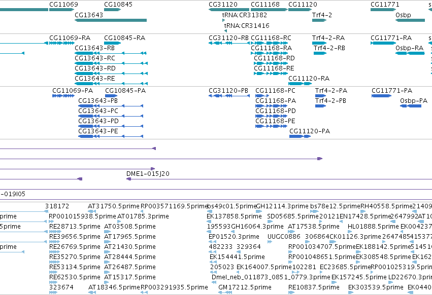Click the RE28713.5prime EST label
The width and height of the screenshot is (432, 295).
[75, 227]
